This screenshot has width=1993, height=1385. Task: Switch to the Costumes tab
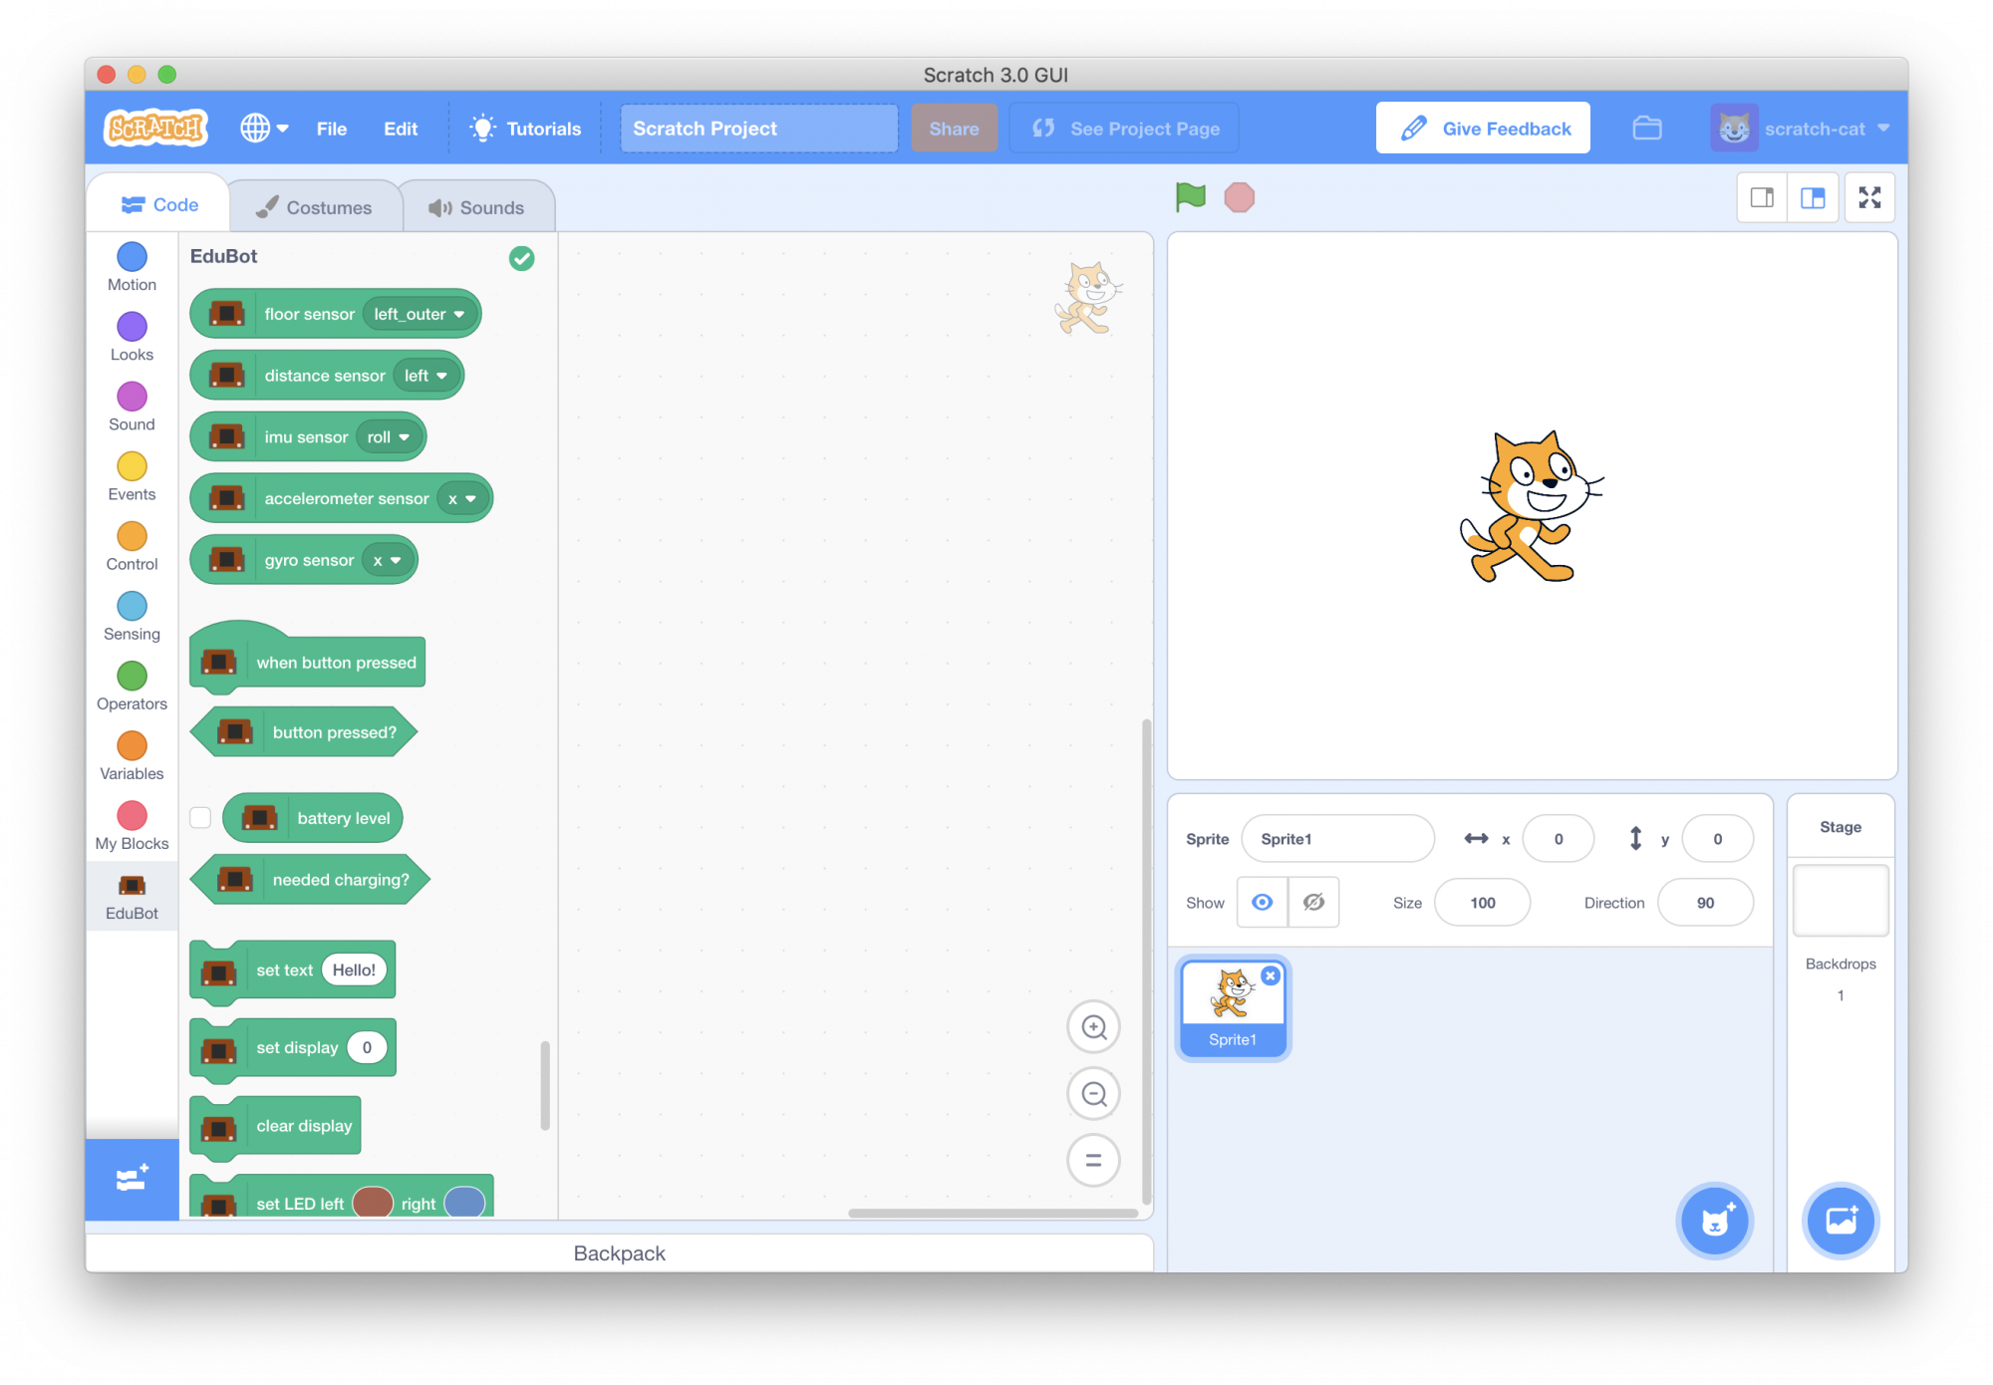(315, 207)
